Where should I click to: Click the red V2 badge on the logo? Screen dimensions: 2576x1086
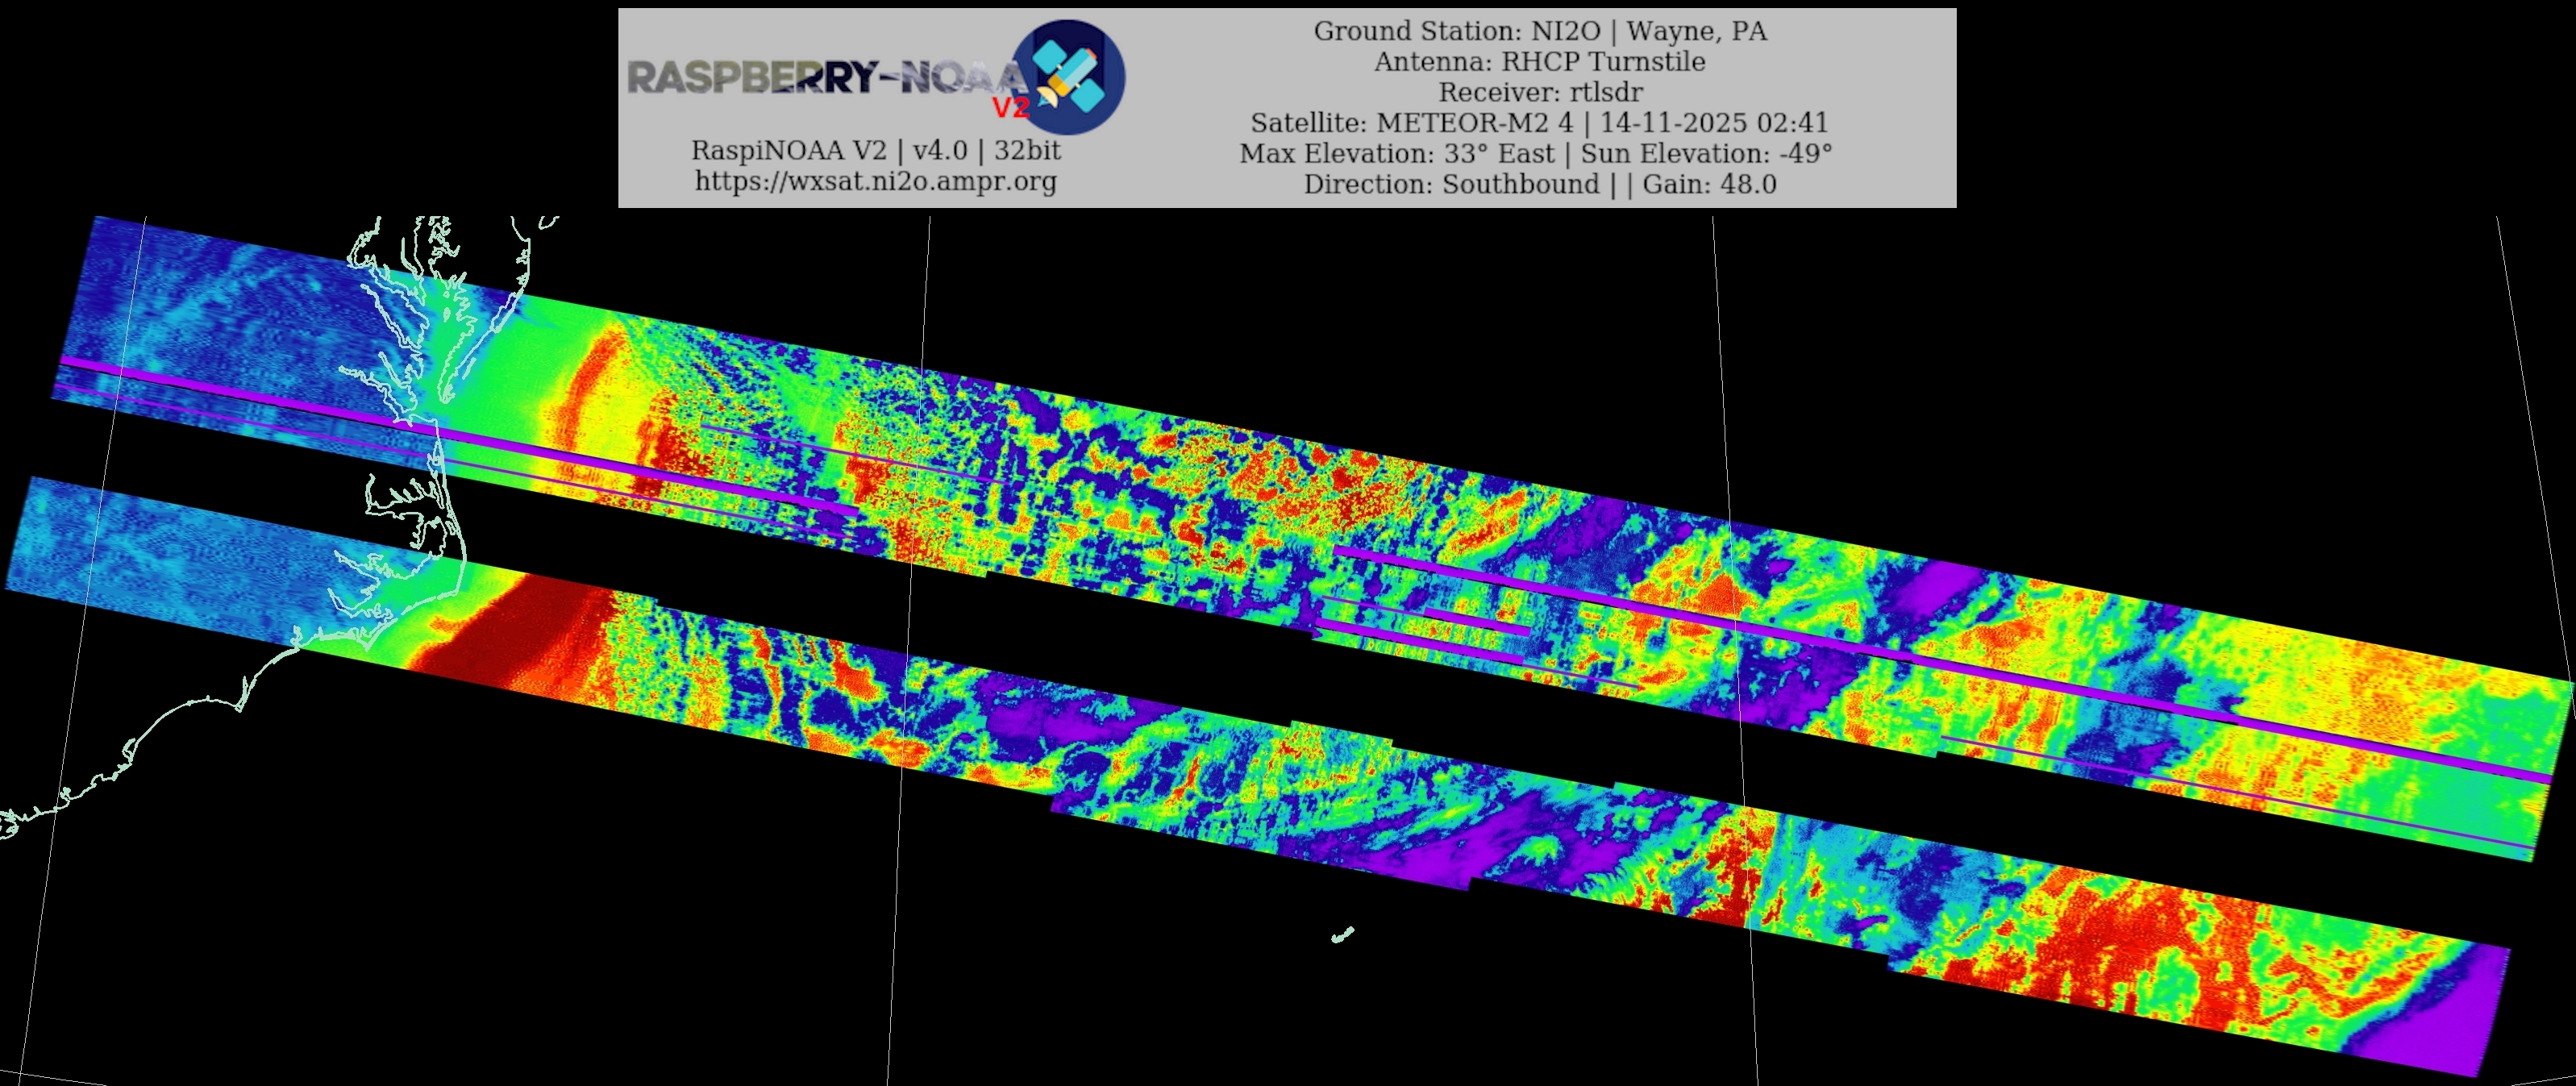(x=1010, y=107)
